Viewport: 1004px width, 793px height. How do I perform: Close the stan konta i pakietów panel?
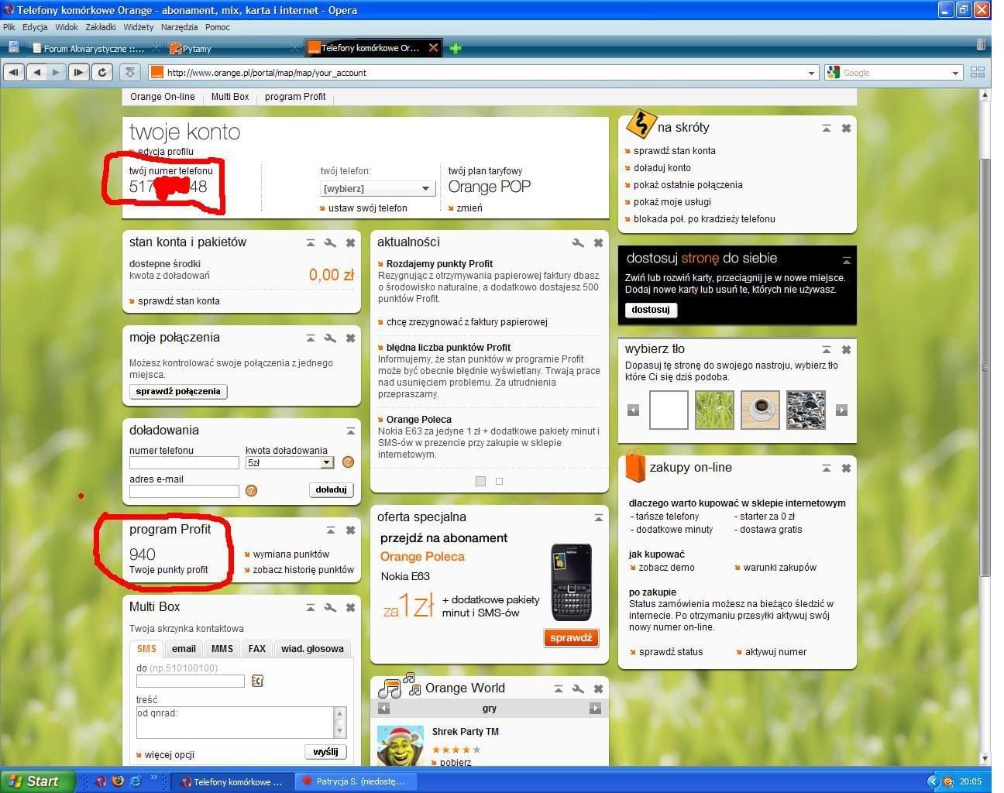(350, 243)
